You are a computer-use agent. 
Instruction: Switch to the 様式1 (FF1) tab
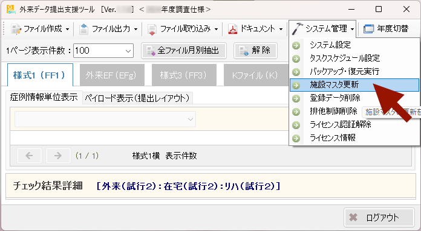[x=40, y=75]
